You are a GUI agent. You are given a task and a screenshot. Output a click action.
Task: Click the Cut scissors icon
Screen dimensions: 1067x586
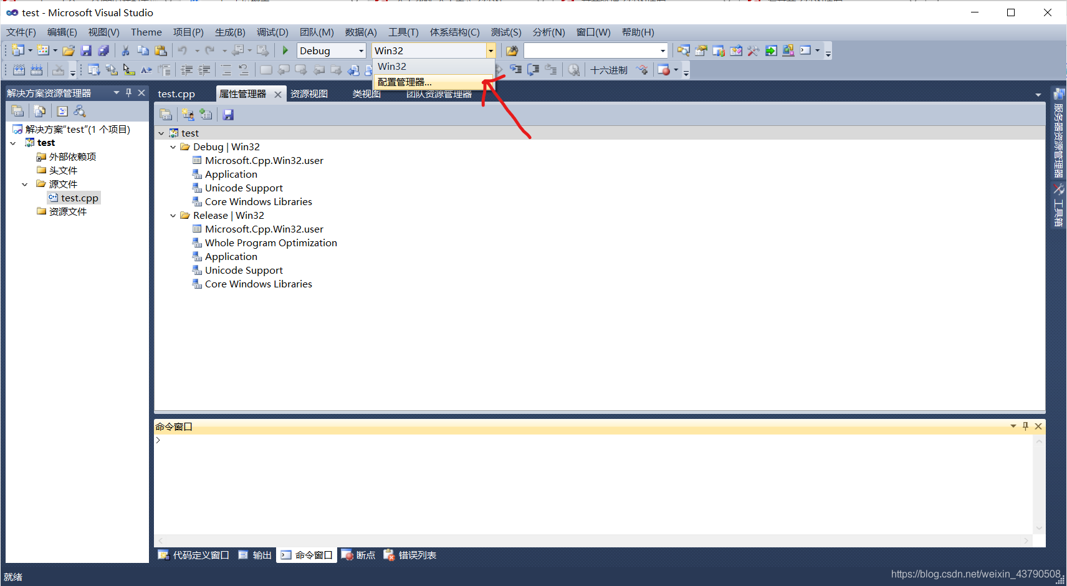125,51
